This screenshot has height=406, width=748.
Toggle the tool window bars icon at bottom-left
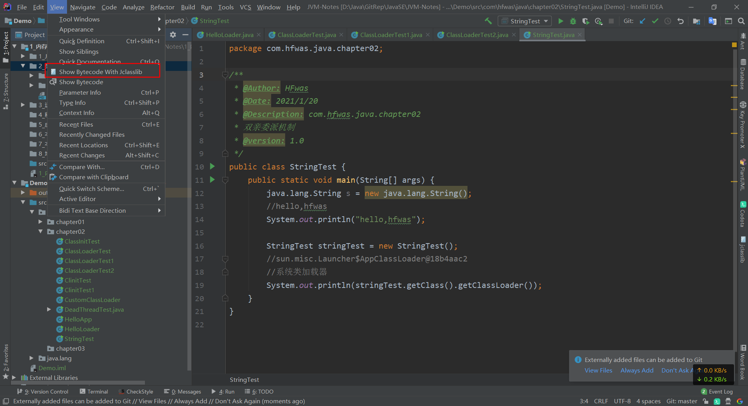[6, 401]
